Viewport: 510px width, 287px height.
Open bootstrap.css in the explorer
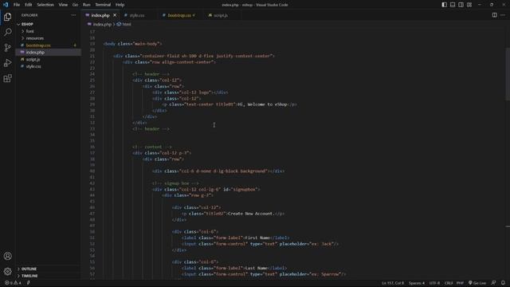click(38, 45)
